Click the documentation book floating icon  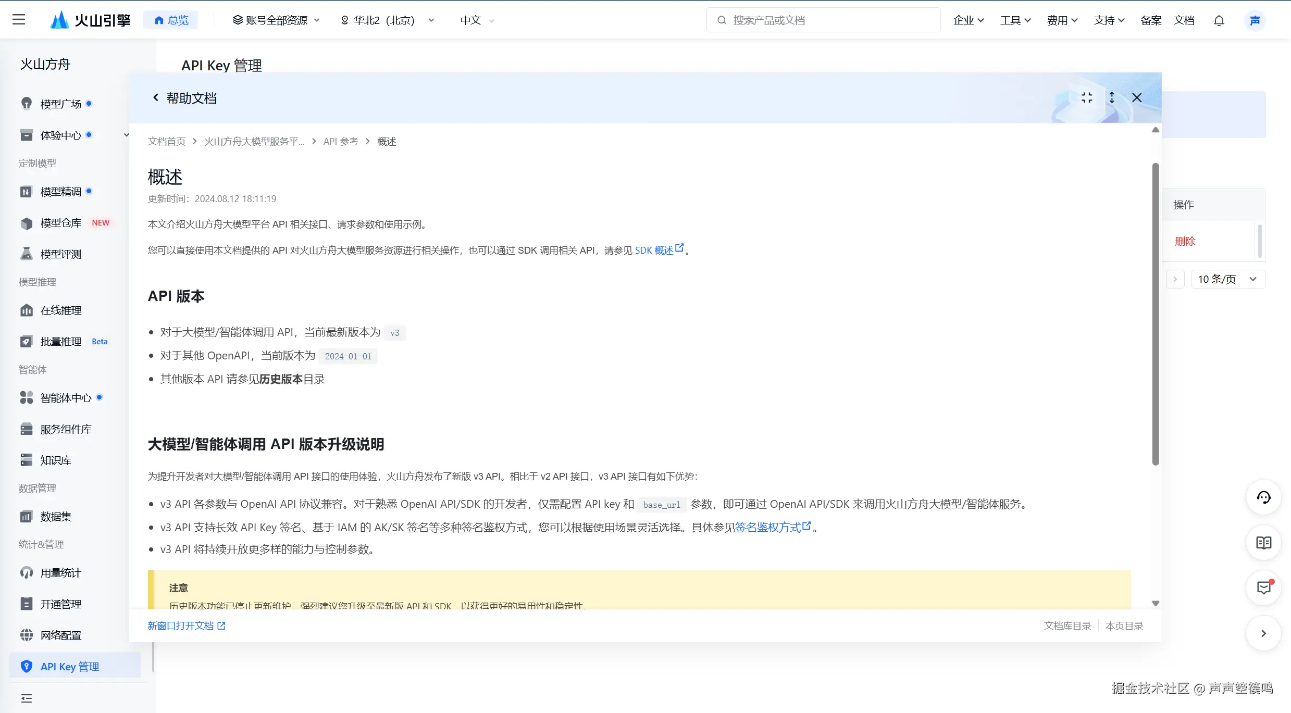pos(1263,543)
